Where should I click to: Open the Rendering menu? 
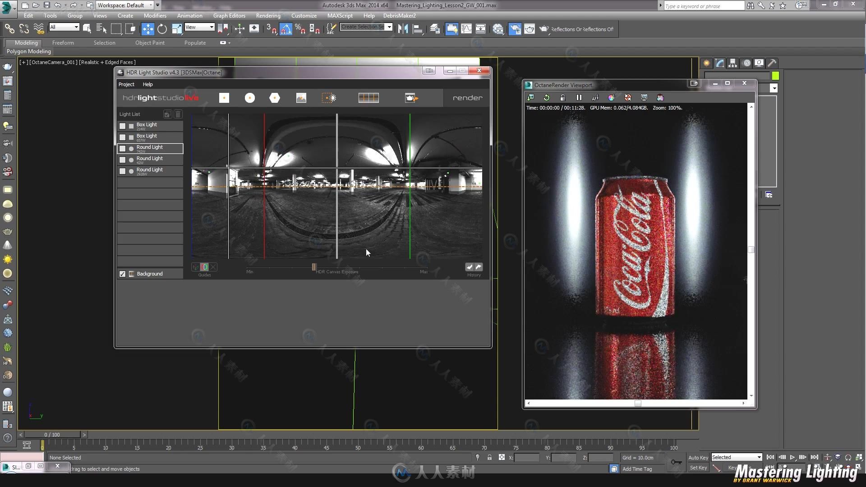click(x=268, y=15)
